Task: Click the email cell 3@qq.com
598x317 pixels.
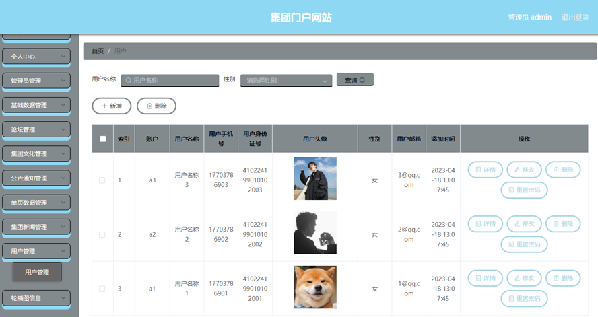Action: [409, 180]
